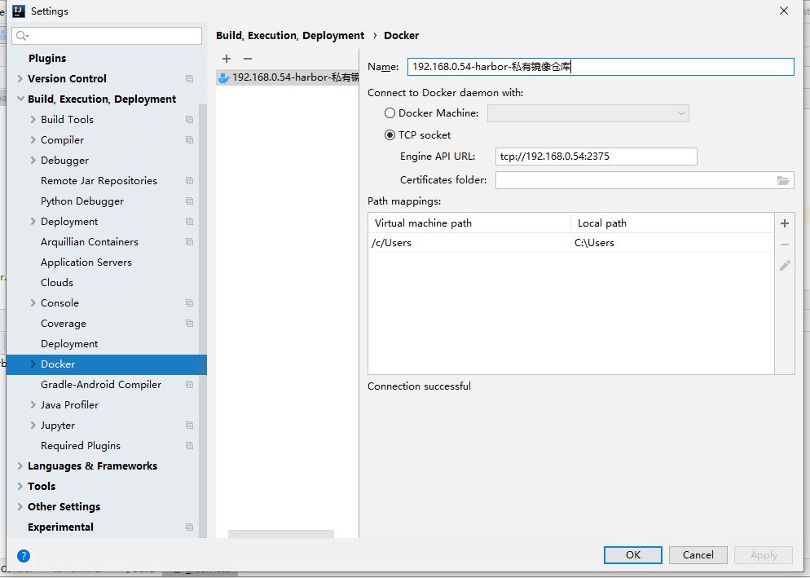Click the Cancel button
The height and width of the screenshot is (578, 810).
[x=698, y=555]
